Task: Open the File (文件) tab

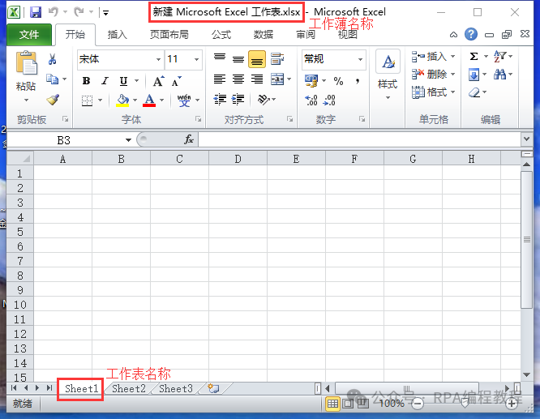Action: pyautogui.click(x=29, y=34)
